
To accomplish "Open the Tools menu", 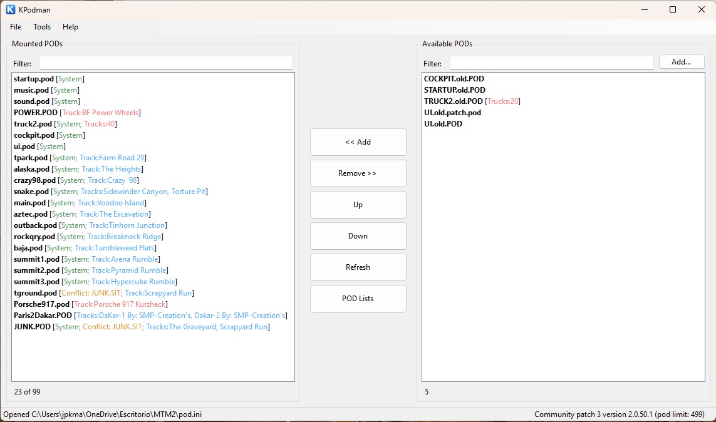I will pos(42,27).
